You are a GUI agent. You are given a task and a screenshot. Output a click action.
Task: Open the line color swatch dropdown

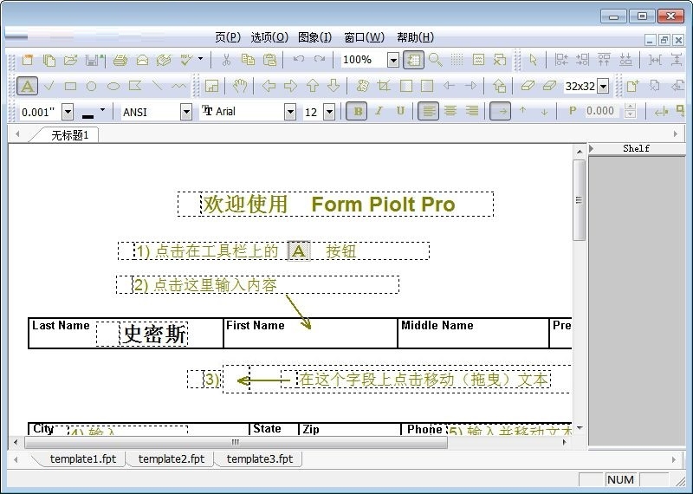(x=102, y=110)
